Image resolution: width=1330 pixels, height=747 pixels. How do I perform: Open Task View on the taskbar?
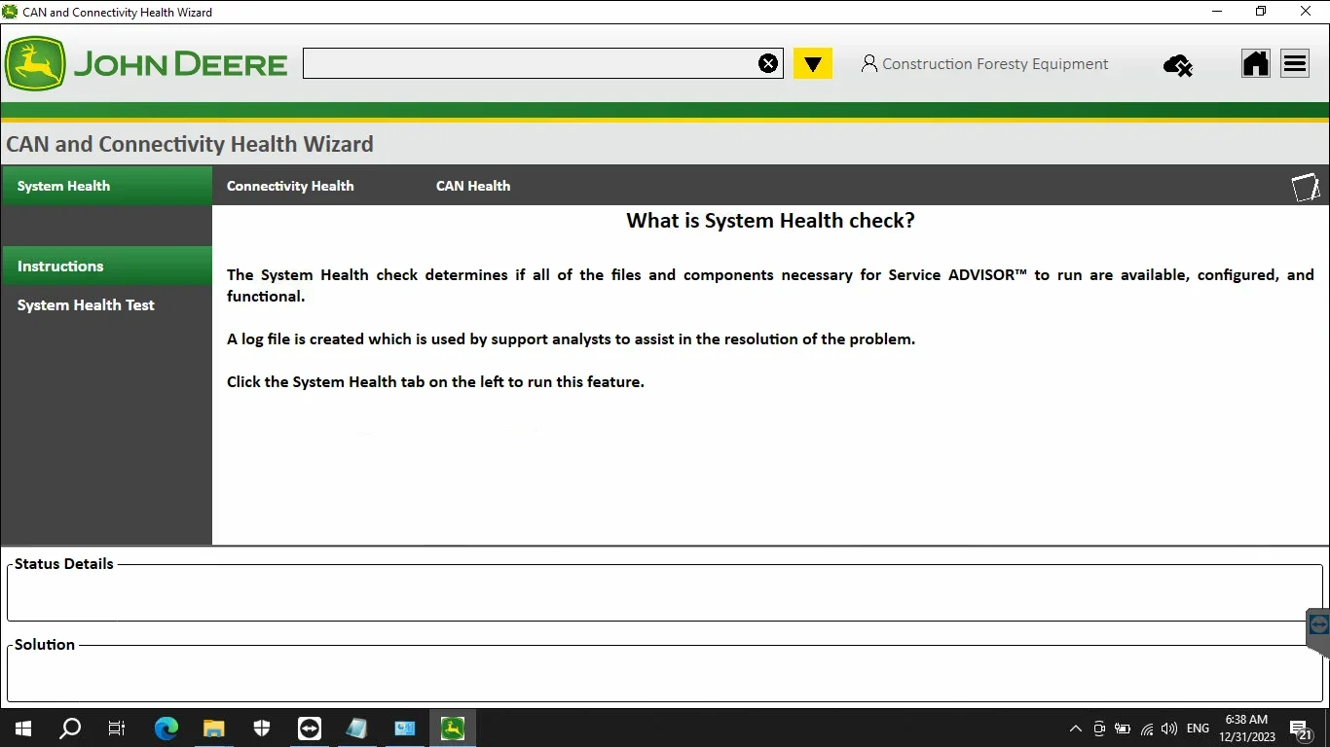tap(117, 729)
